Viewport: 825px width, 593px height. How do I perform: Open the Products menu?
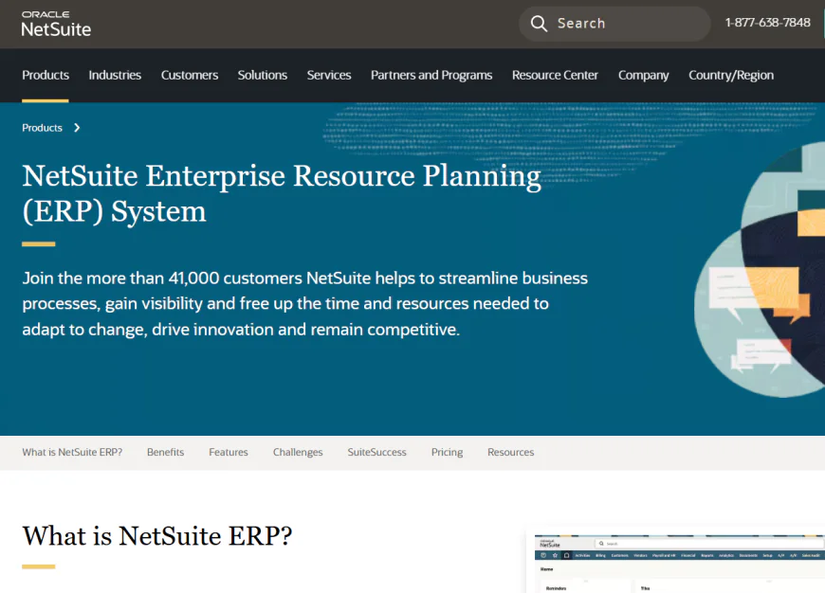(46, 75)
